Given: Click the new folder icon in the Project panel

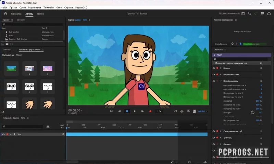Looking at the screenshot, I should click(x=7, y=44).
